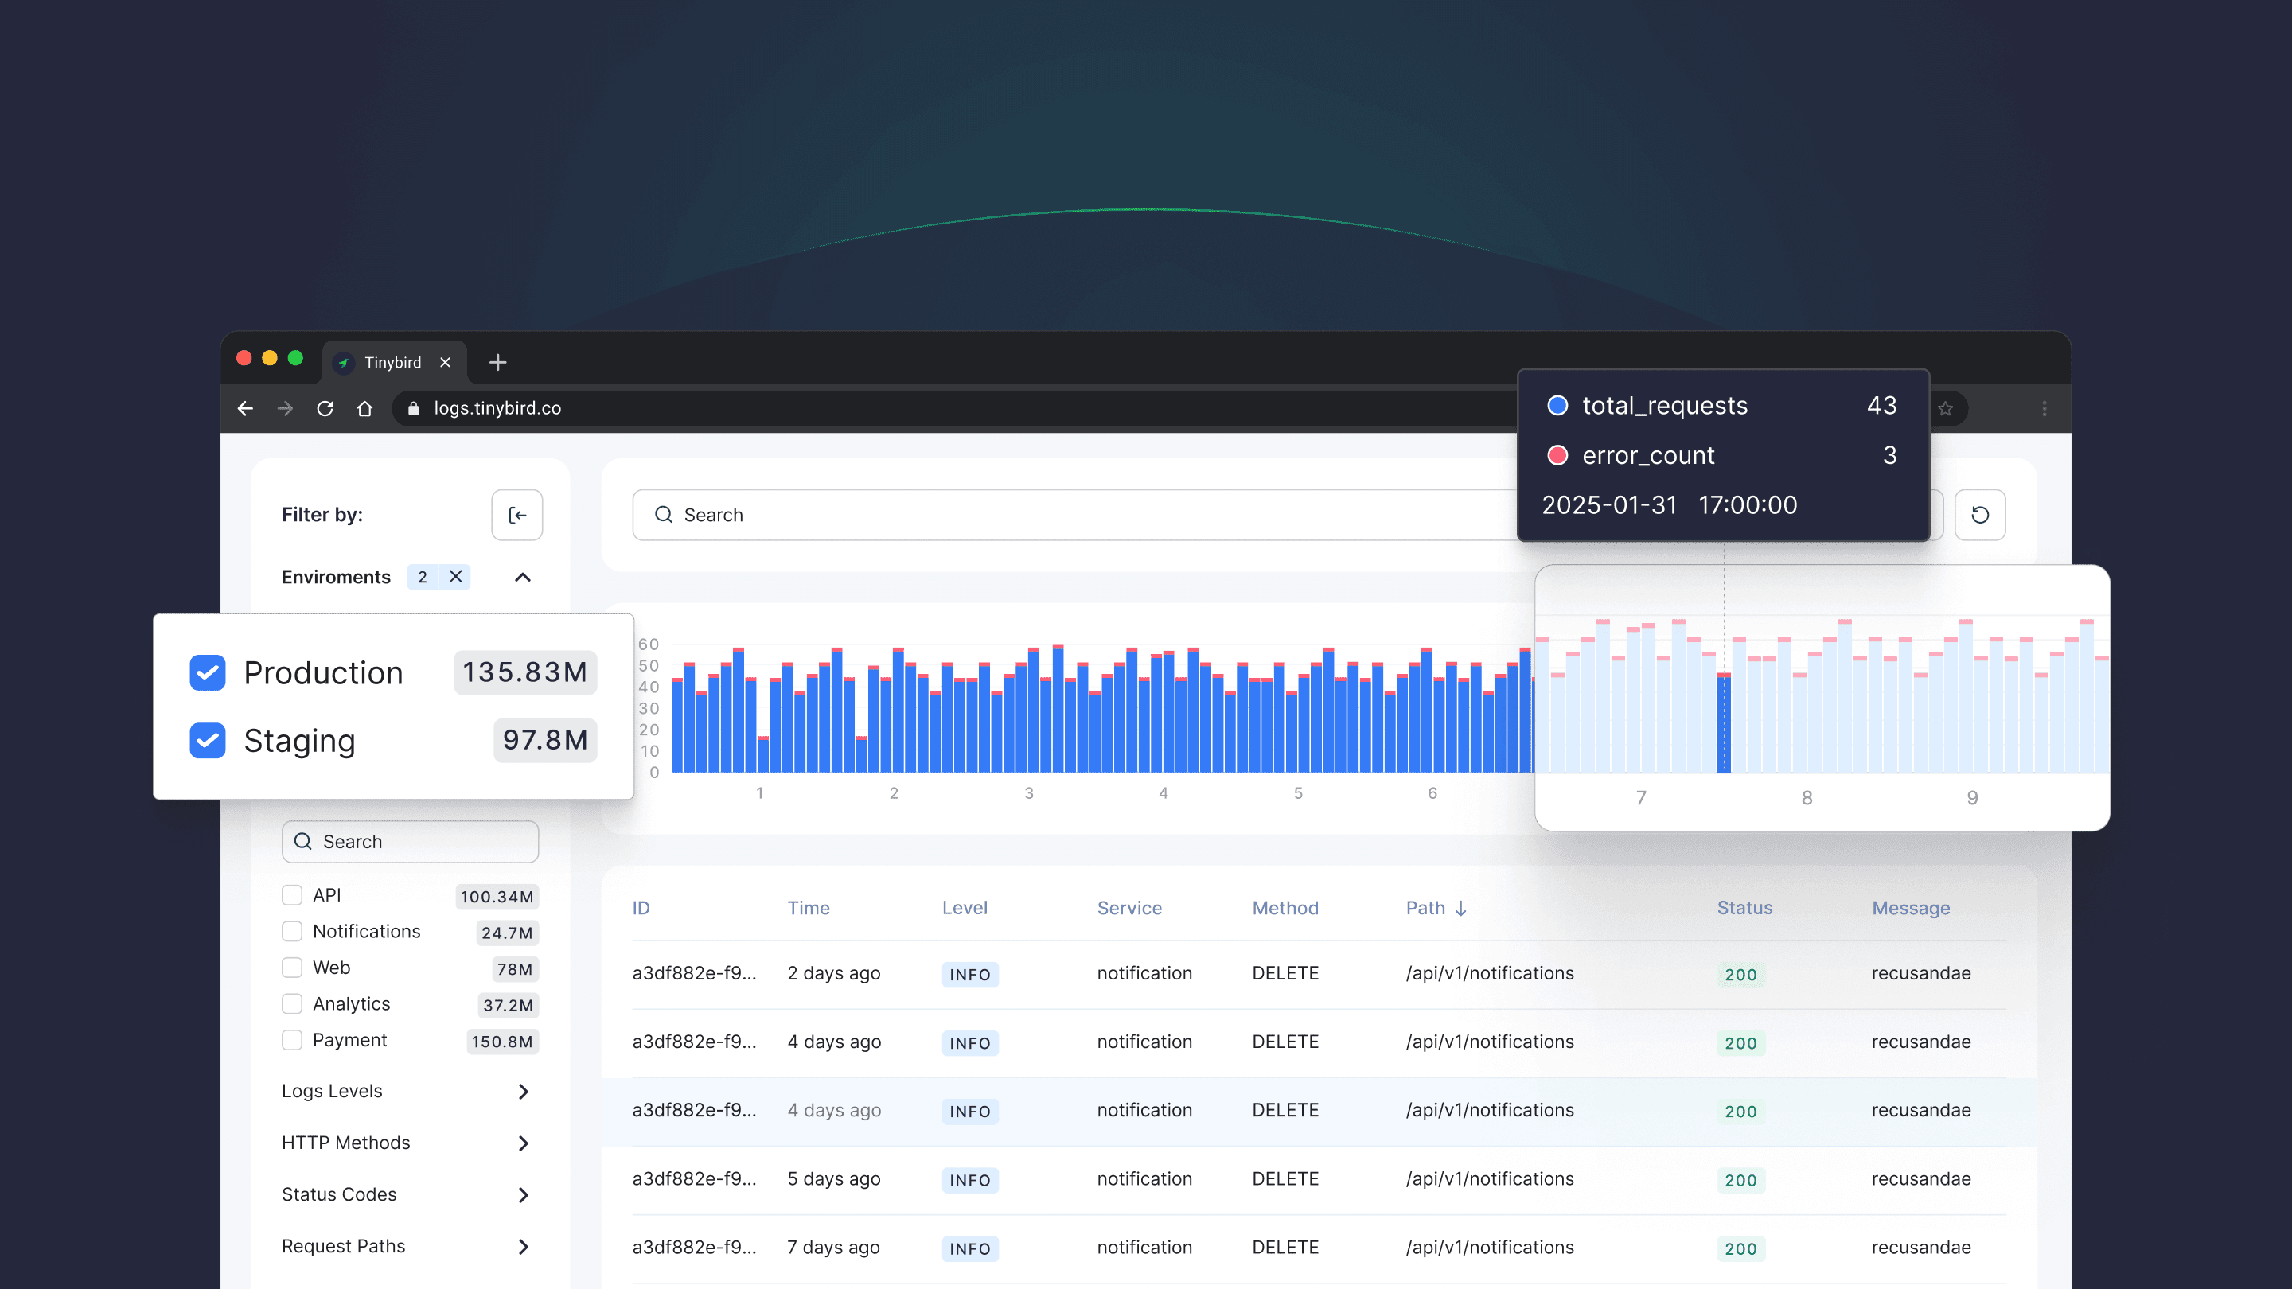Click the refresh logs icon button

(1980, 515)
